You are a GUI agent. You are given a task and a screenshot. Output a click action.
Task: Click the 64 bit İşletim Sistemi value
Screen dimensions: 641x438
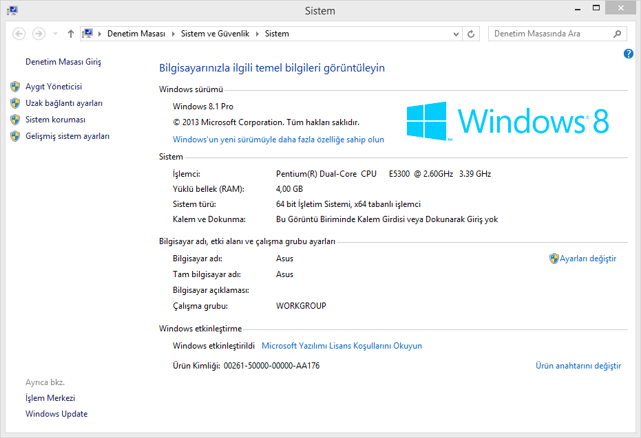pyautogui.click(x=348, y=204)
